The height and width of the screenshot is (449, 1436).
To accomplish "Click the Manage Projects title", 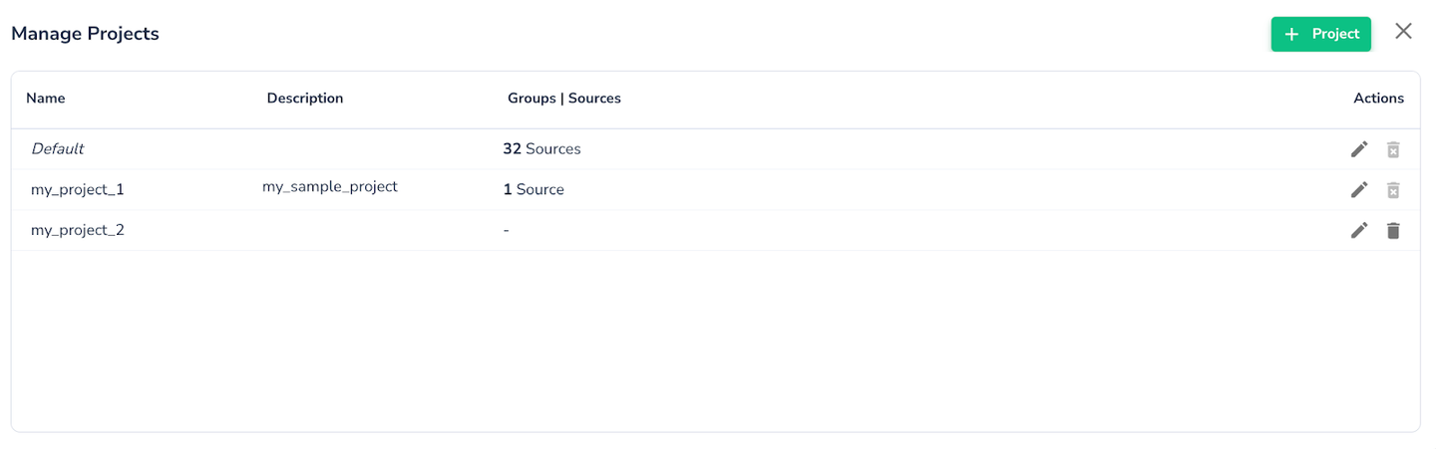I will [85, 34].
